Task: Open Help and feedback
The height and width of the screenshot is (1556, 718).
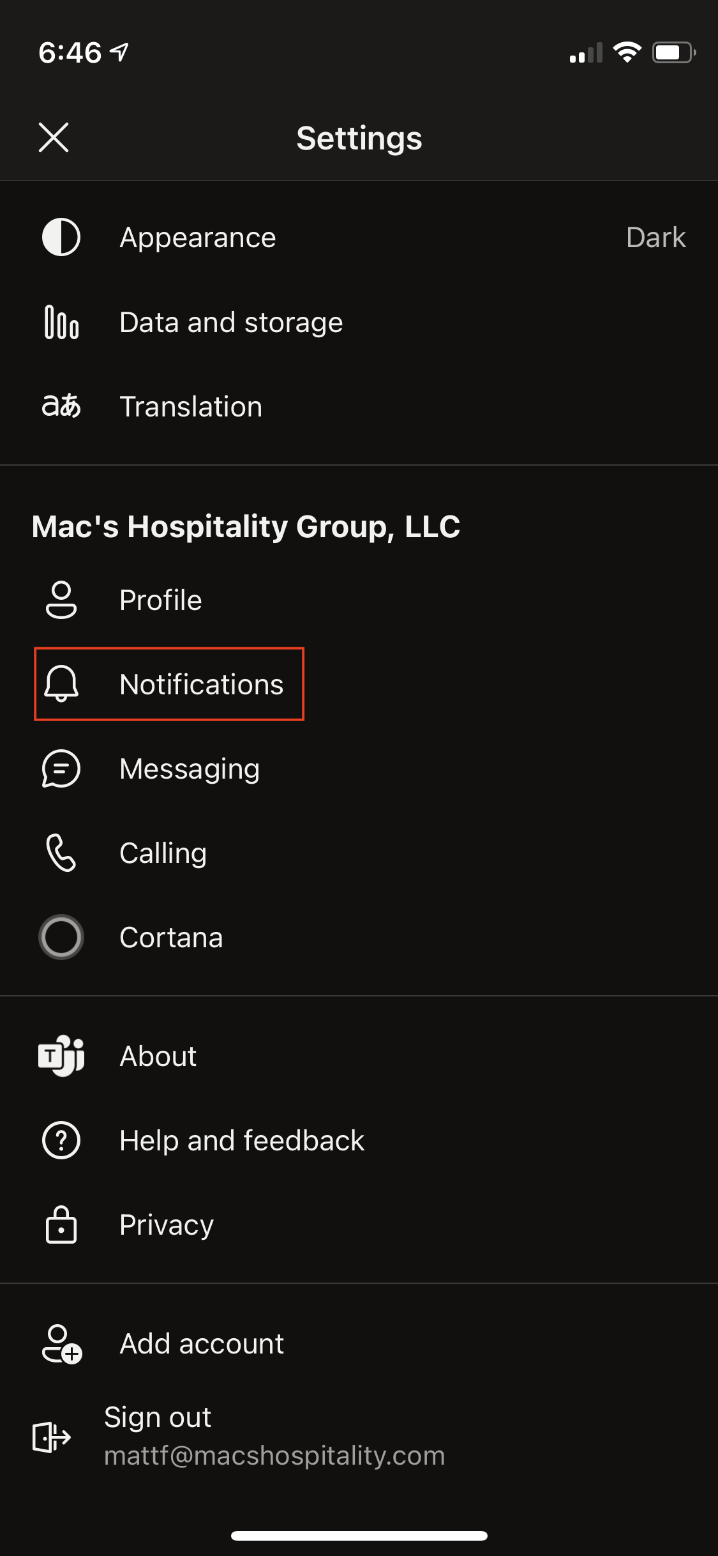Action: (x=359, y=1140)
